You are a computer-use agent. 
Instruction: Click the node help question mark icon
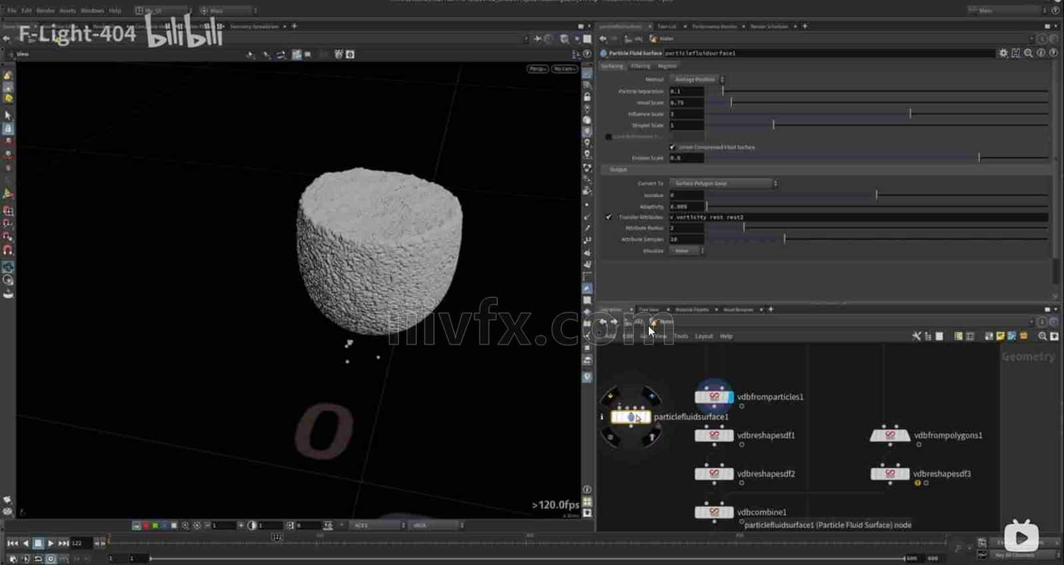coord(1053,53)
